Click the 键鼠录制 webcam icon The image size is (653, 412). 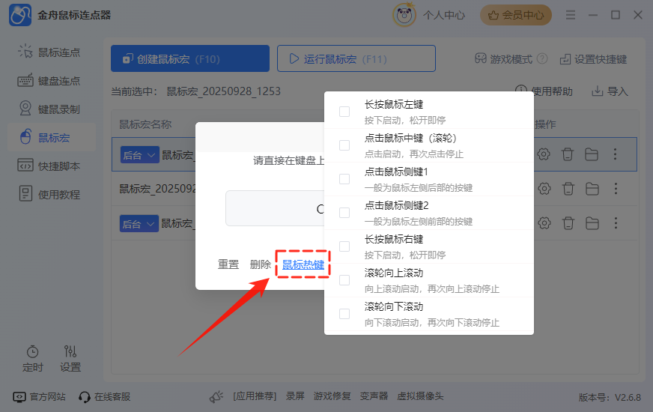(x=25, y=109)
